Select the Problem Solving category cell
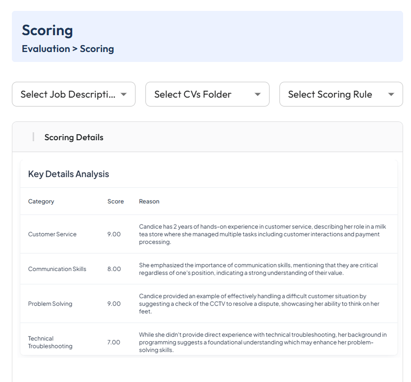This screenshot has height=382, width=411. [x=50, y=304]
